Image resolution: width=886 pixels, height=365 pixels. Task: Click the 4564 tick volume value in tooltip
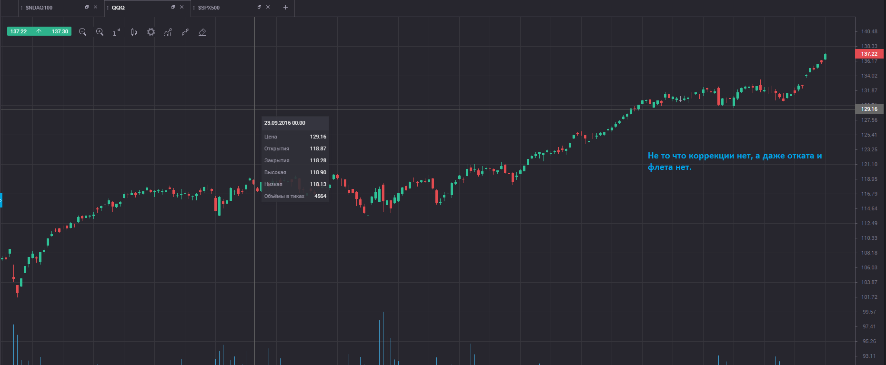pyautogui.click(x=320, y=196)
